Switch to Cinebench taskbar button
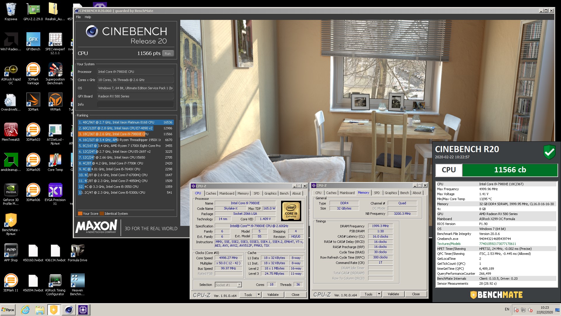This screenshot has width=561, height=316. (x=69, y=310)
